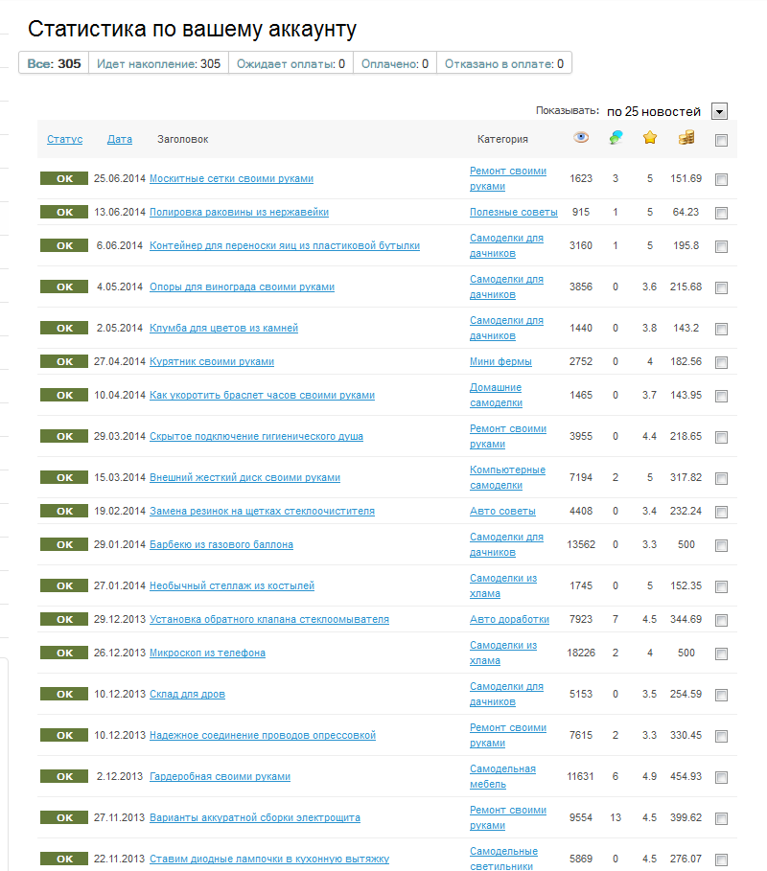Image resolution: width=767 pixels, height=871 pixels.
Task: Select the 'Оплачено: 0' filter tab
Action: pos(395,63)
